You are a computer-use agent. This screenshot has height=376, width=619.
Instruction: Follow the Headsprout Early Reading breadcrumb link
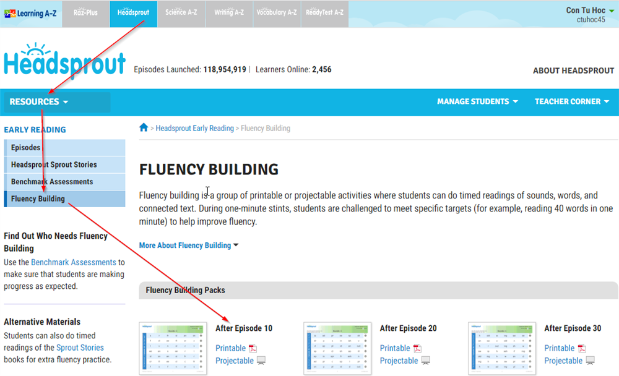tap(194, 128)
